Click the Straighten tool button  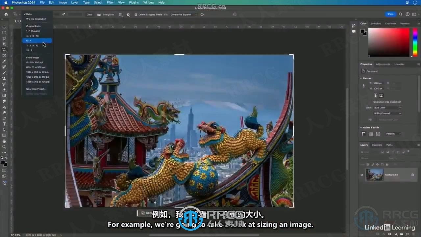(106, 14)
